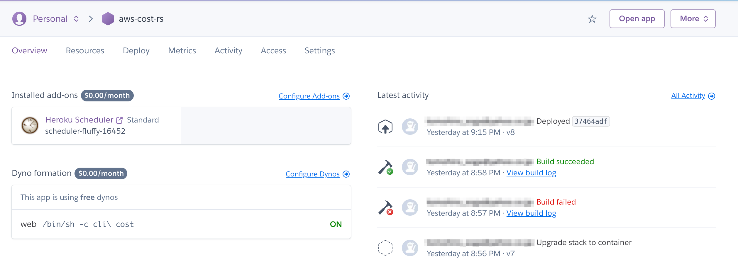Click the purple hexagon app icon
Viewport: 738px width, 262px height.
[x=108, y=19]
